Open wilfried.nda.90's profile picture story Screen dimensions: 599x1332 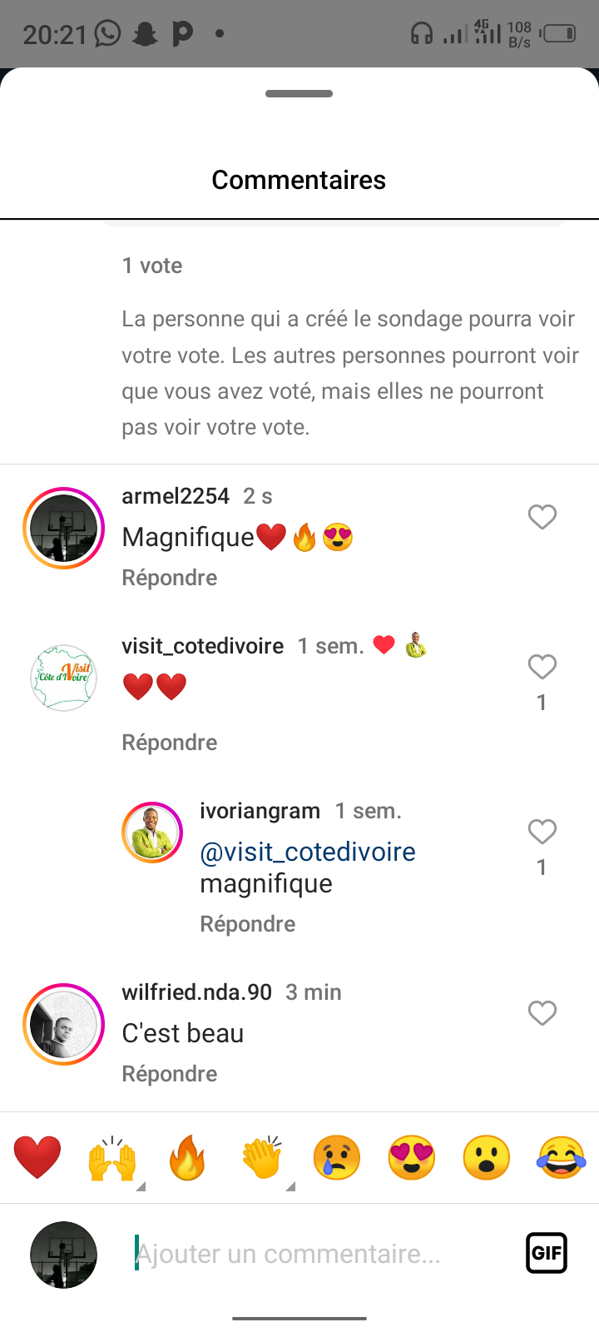63,1025
